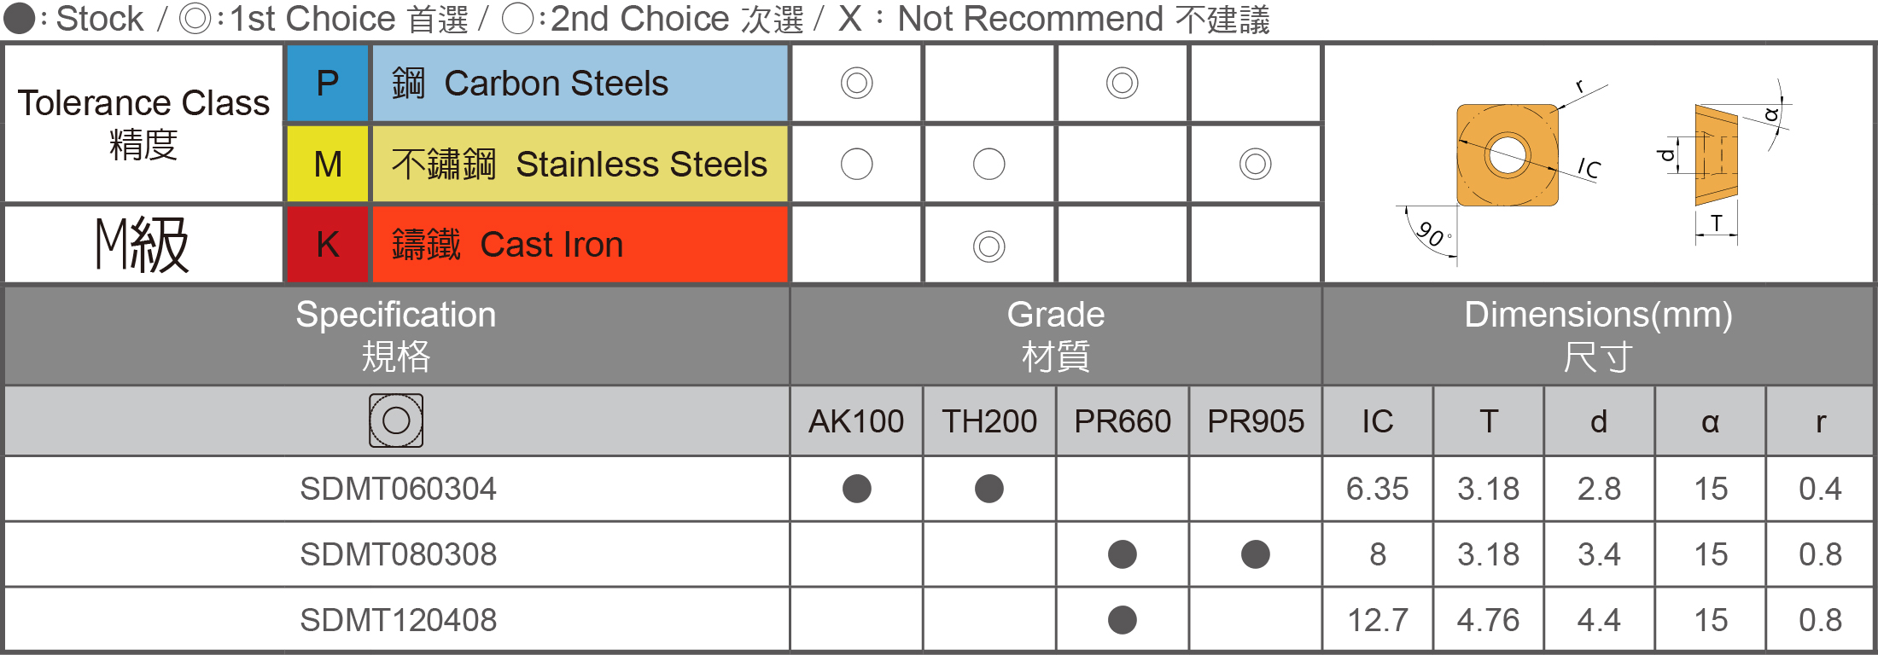Select the blue P material class cell
This screenshot has width=1878, height=655.
point(328,83)
